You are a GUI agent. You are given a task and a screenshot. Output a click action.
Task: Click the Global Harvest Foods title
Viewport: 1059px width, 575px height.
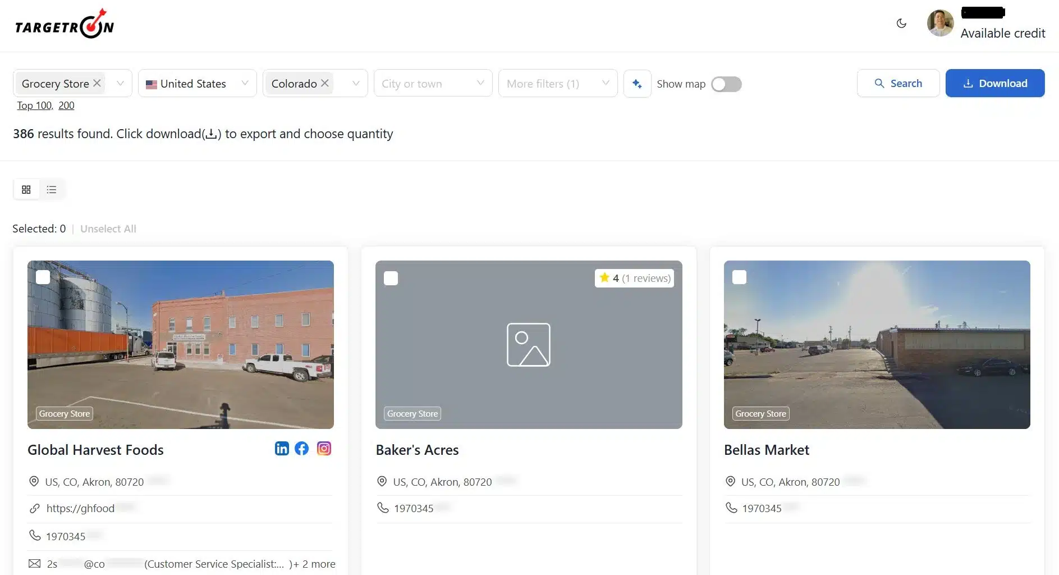coord(95,450)
